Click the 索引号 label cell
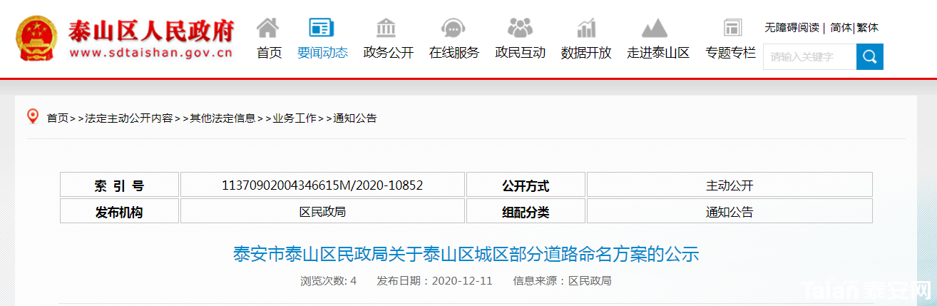 [119, 185]
